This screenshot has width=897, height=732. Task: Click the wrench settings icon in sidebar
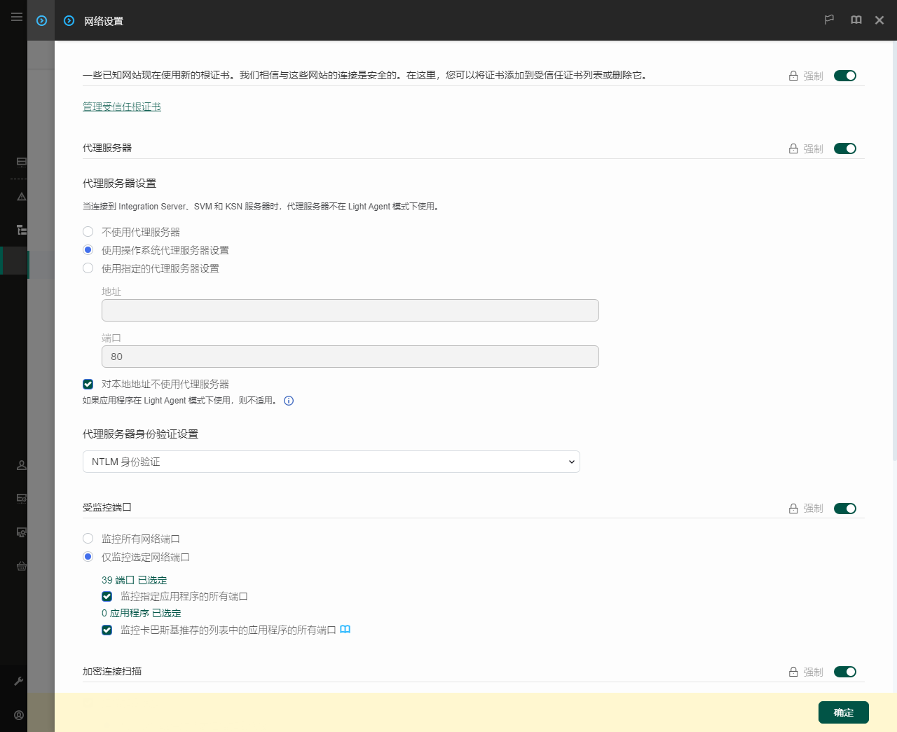(x=19, y=681)
